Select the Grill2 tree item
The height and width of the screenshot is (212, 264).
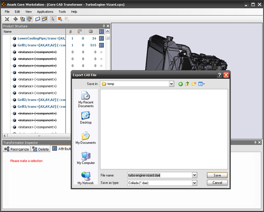pos(41,100)
